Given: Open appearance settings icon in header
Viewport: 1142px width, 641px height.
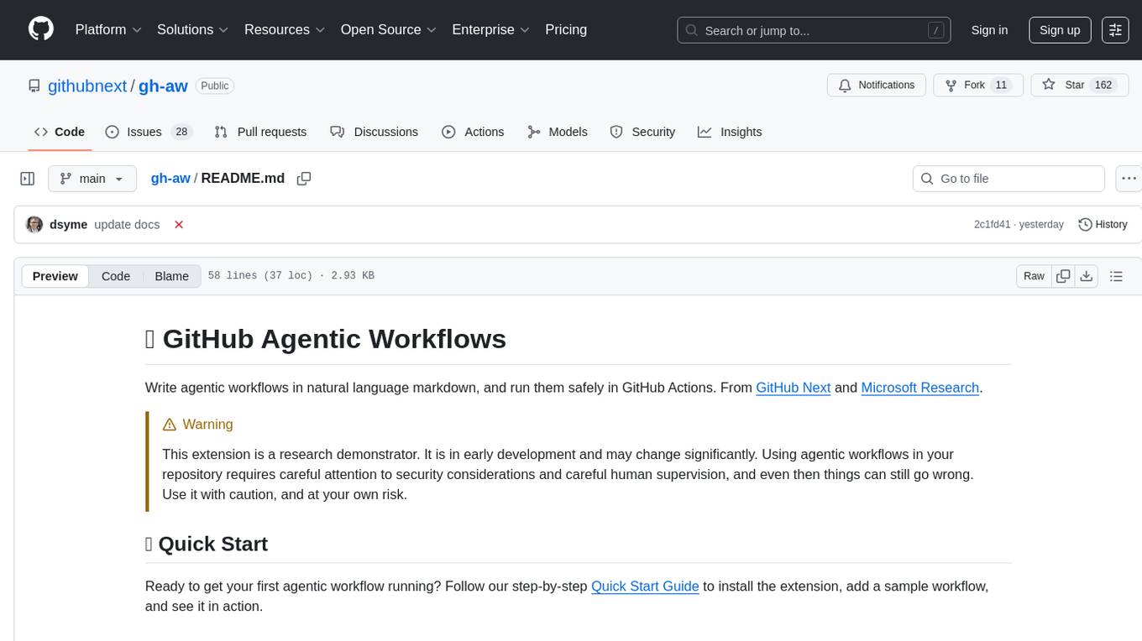Looking at the screenshot, I should [x=1115, y=30].
